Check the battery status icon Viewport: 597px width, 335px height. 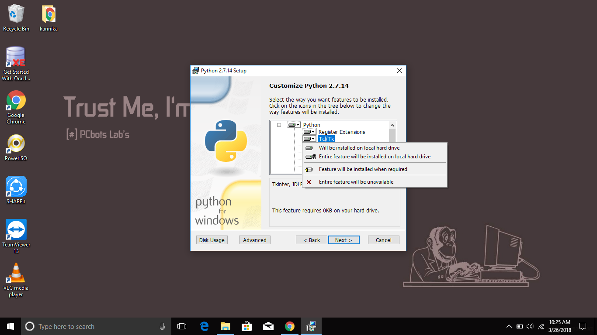pyautogui.click(x=520, y=326)
